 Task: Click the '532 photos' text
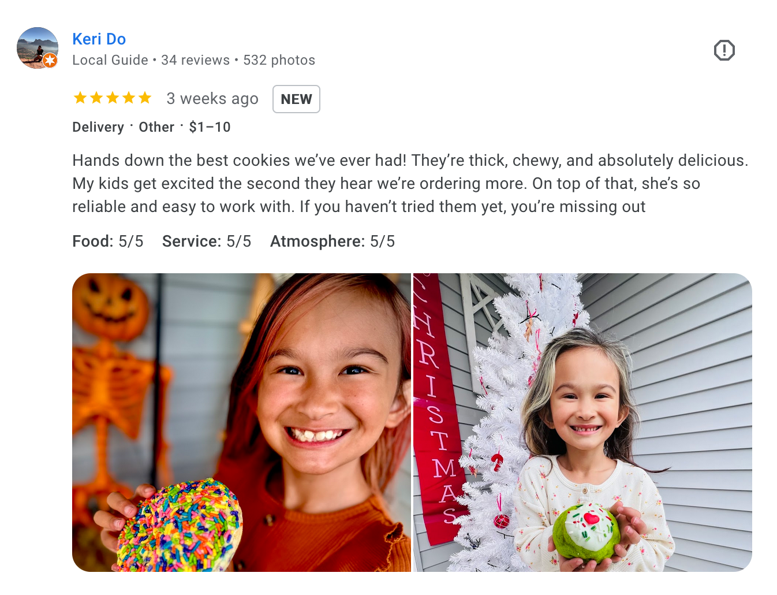(x=279, y=60)
